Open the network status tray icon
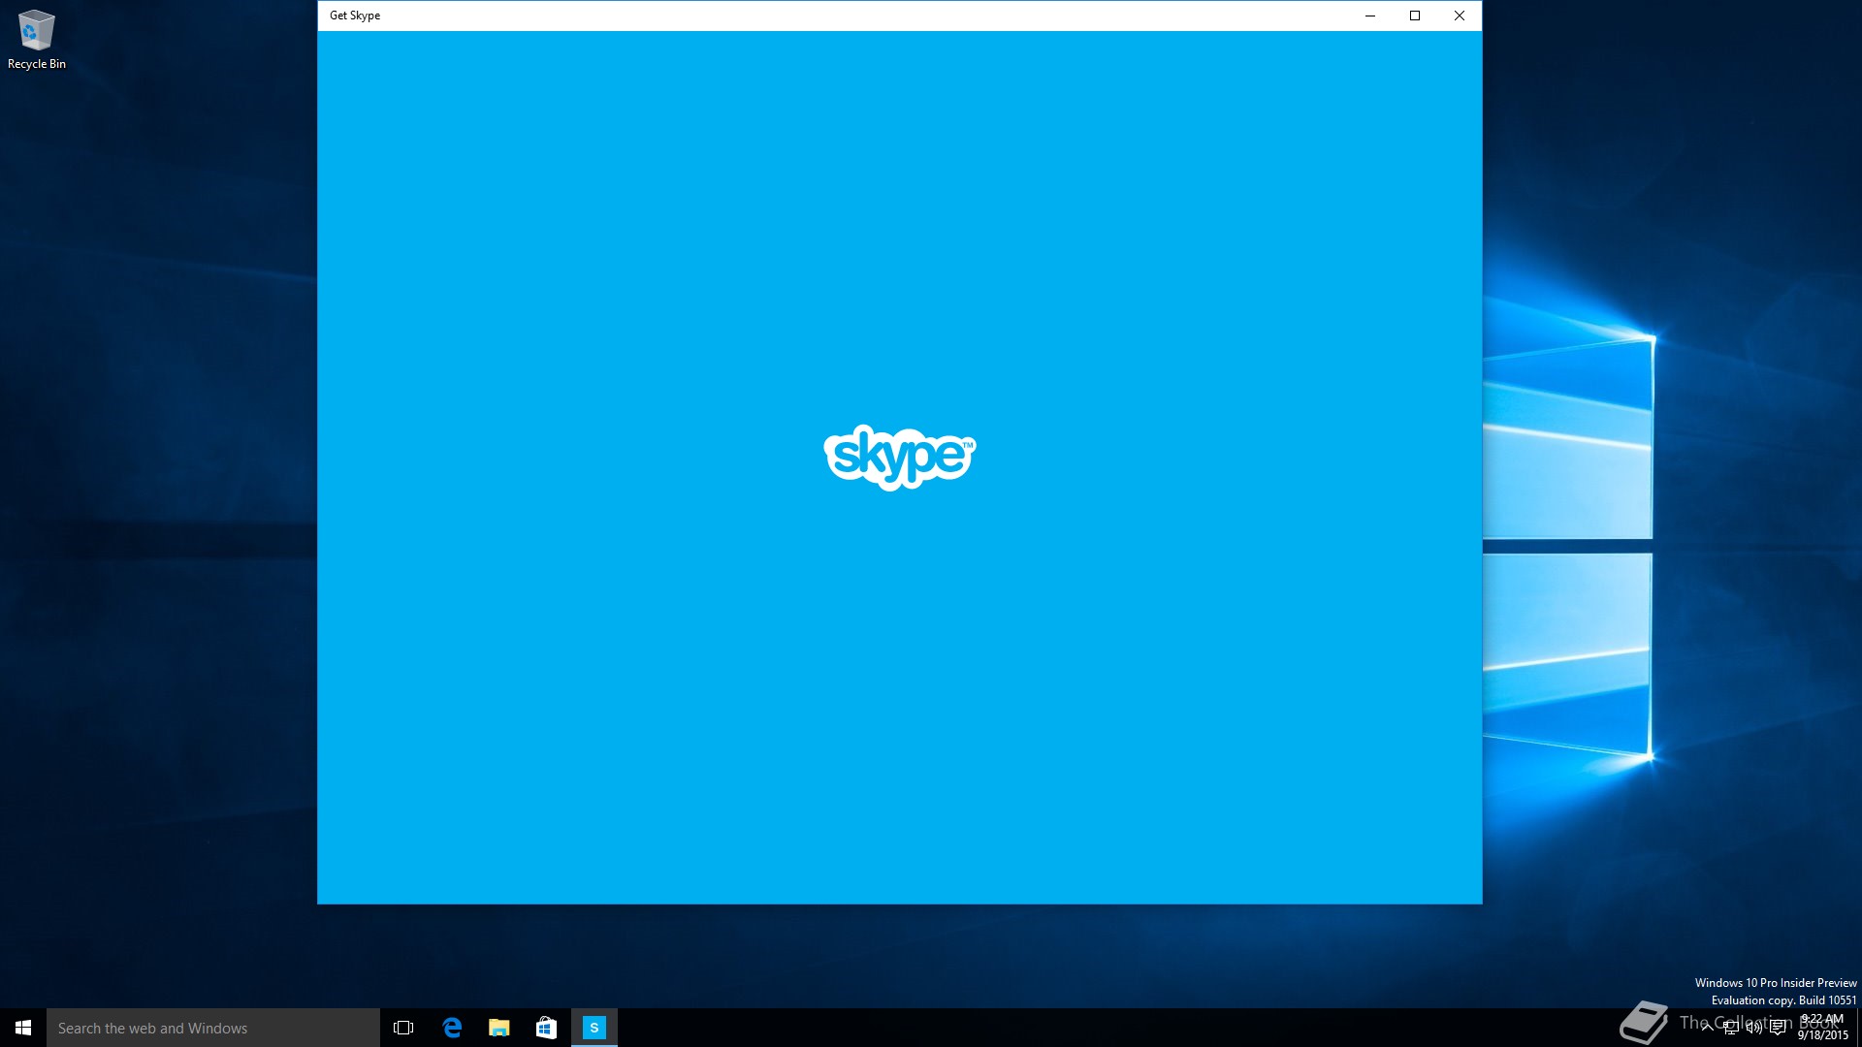Screen dimensions: 1862x1047 (x=1730, y=1028)
